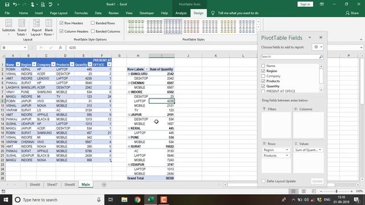Switch to the Developer ribbon tab
The width and height of the screenshot is (365, 205).
pos(147,13)
